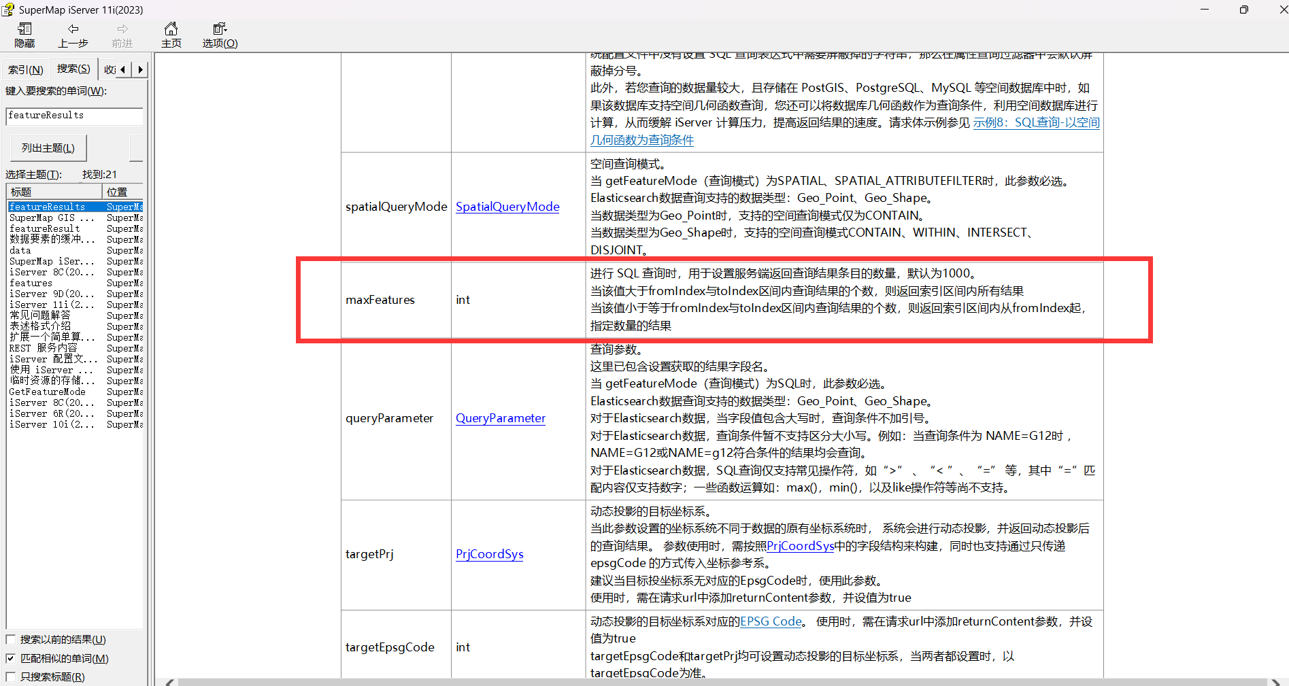1289x686 pixels.
Task: Switch to the 搜索(S) tab
Action: pos(73,69)
